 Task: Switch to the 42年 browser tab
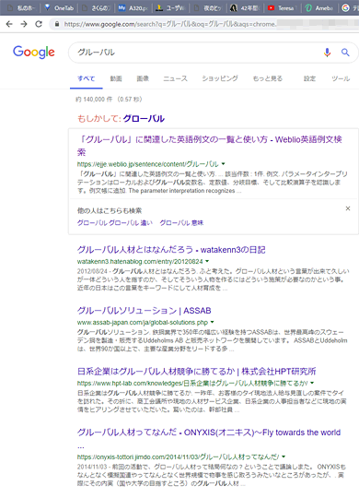coord(245,8)
